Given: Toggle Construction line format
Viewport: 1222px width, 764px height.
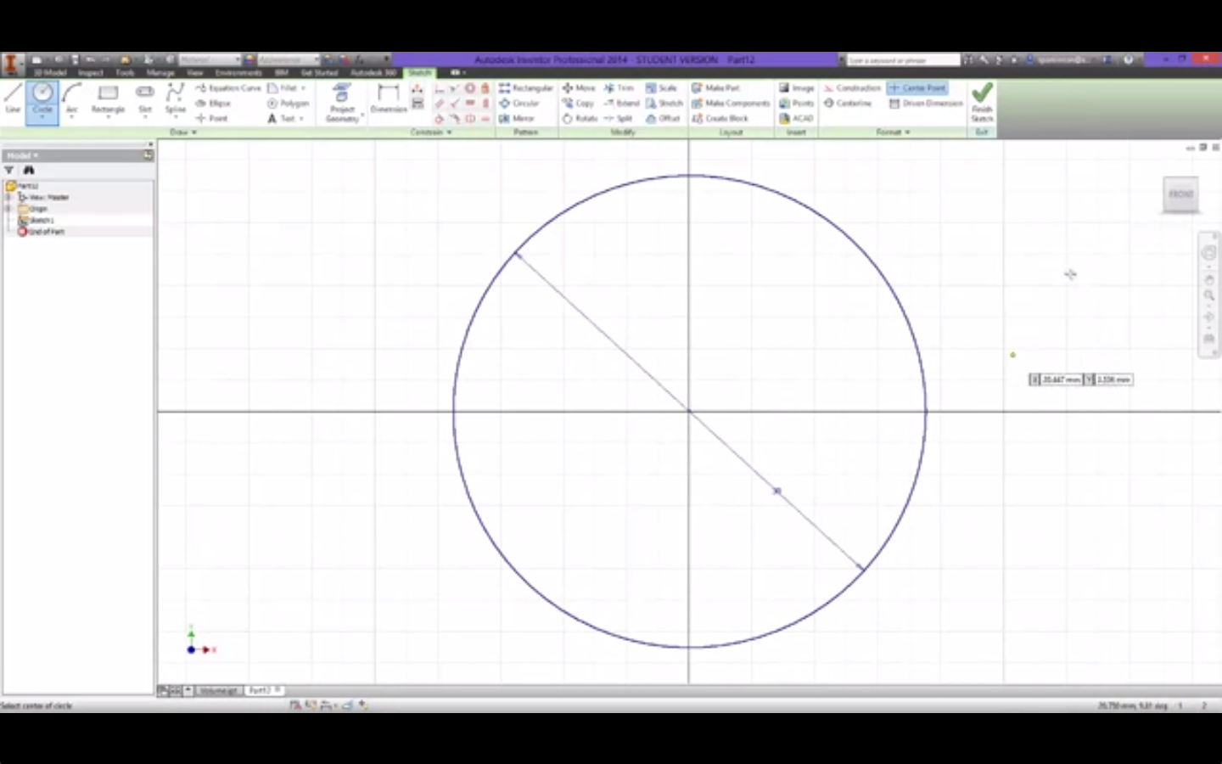Looking at the screenshot, I should pos(852,88).
